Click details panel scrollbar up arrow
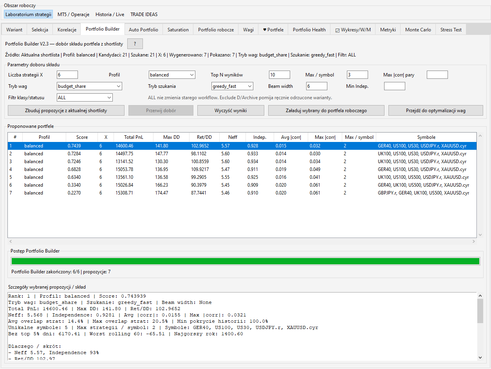 coord(480,295)
